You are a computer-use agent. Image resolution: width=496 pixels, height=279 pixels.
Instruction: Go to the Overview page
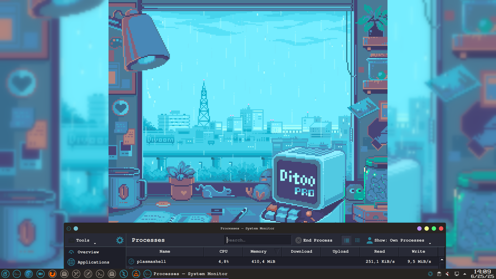95,252
